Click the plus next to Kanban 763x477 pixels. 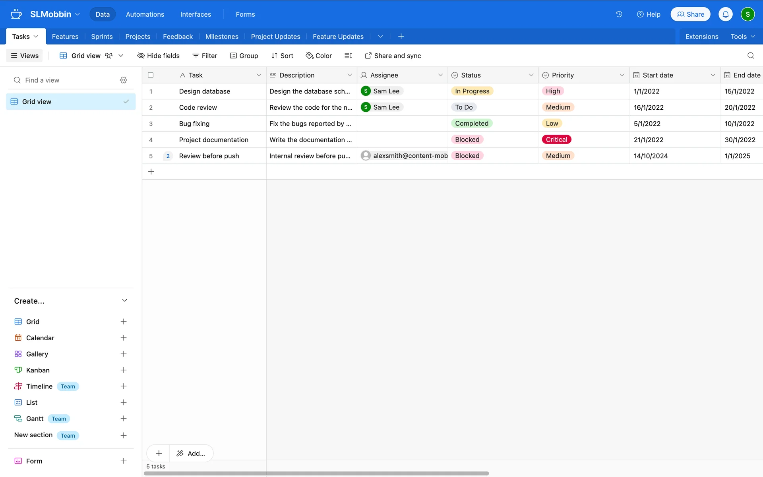(x=124, y=370)
